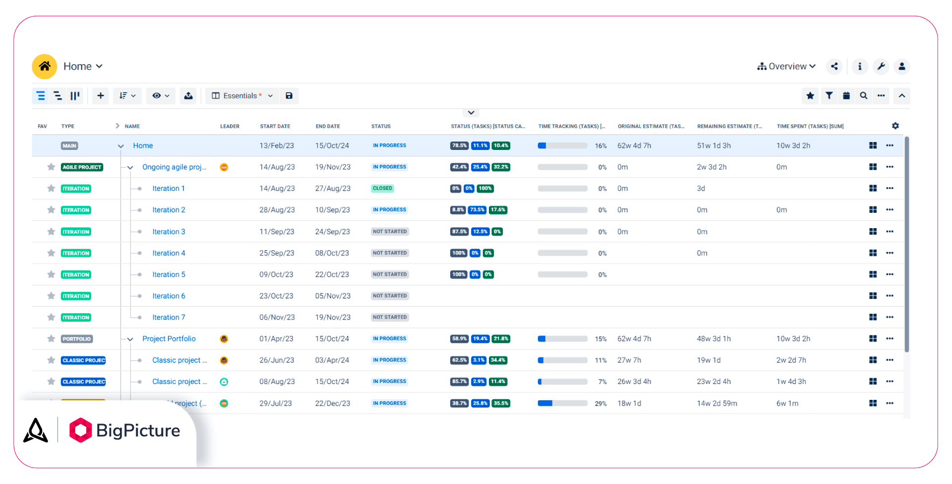Open the Iteration 7 link
Viewport: 952px width, 484px height.
(x=169, y=317)
